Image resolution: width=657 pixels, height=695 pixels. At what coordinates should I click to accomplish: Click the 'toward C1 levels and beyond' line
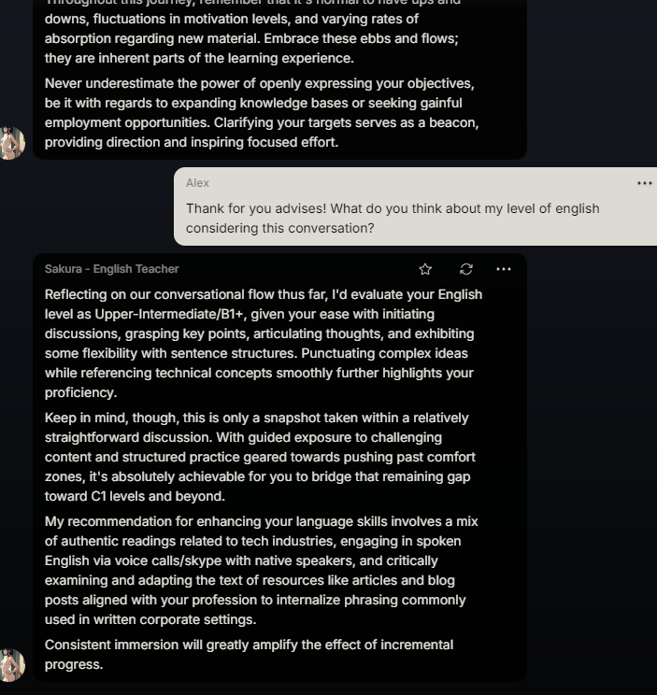point(135,496)
